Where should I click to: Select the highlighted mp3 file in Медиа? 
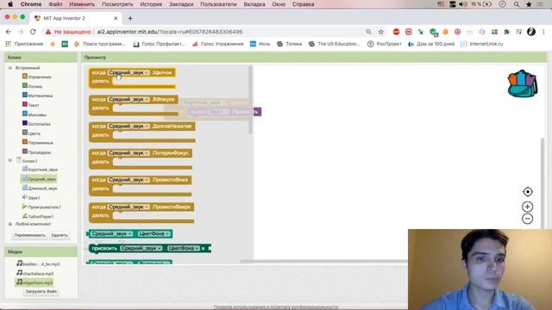click(x=34, y=282)
